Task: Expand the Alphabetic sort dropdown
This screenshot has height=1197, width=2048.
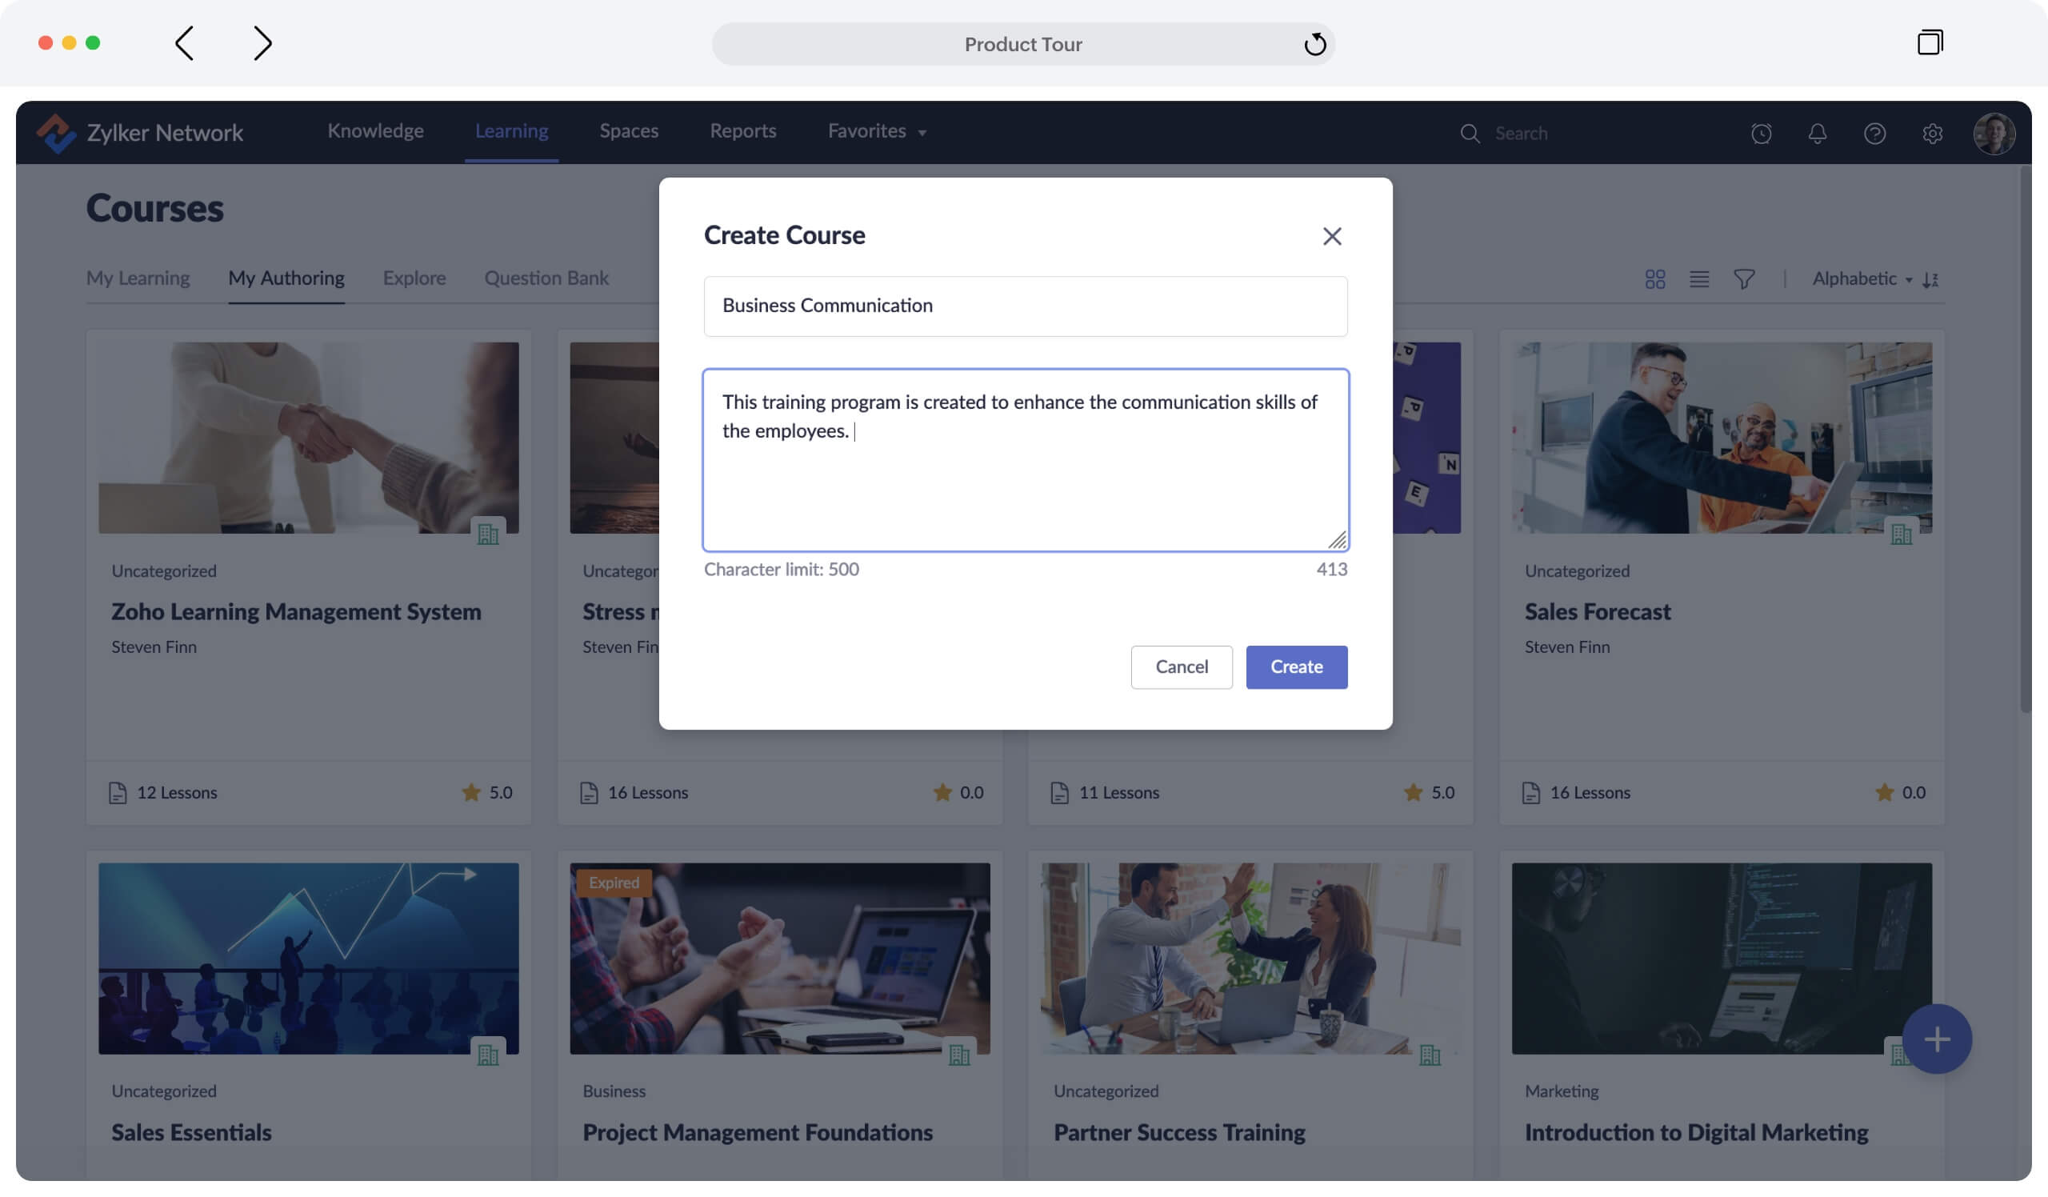Action: [1861, 278]
